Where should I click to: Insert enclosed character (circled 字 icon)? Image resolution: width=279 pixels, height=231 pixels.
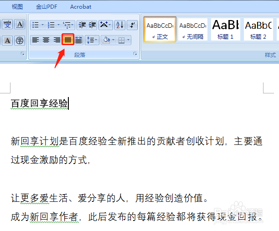tap(20, 41)
